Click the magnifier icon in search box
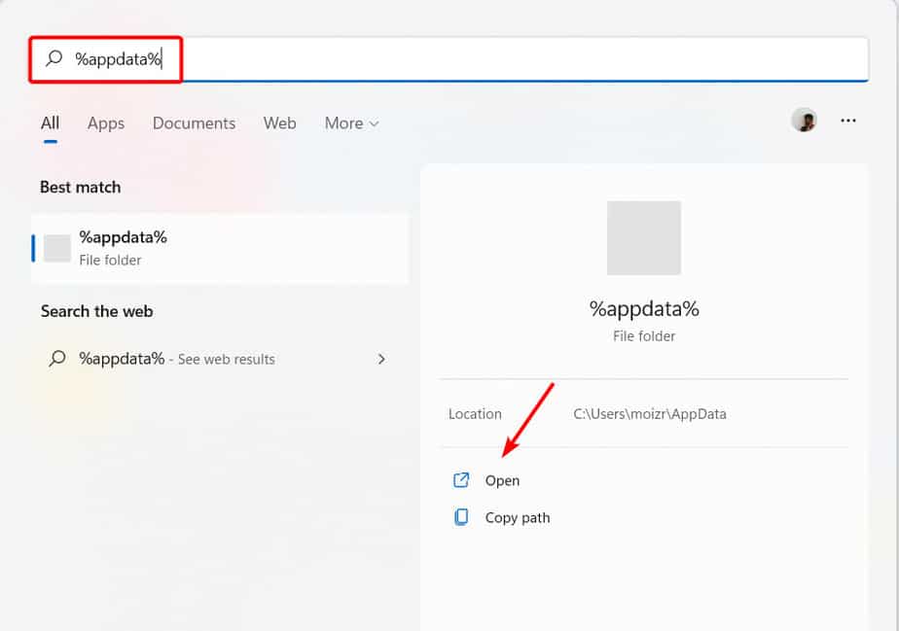 click(x=54, y=58)
